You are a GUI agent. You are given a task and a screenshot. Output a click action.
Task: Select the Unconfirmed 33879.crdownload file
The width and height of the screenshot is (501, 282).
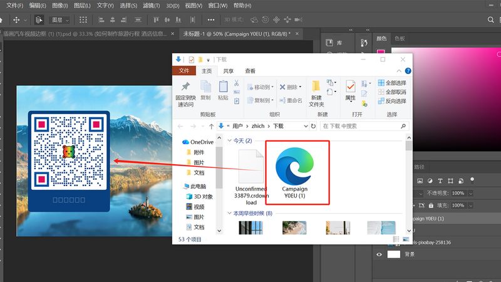tap(251, 177)
